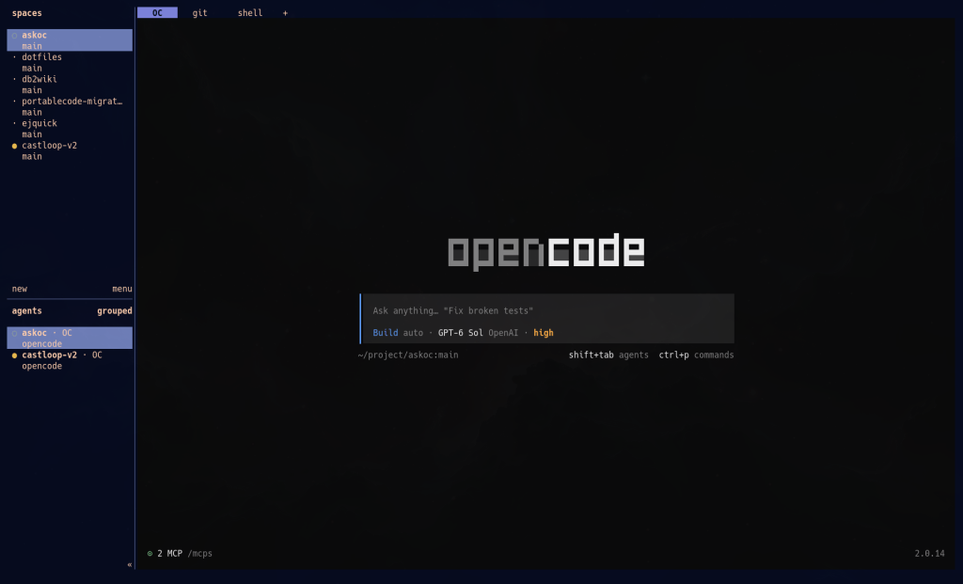Select the dotfiles space
The width and height of the screenshot is (963, 584).
point(70,63)
